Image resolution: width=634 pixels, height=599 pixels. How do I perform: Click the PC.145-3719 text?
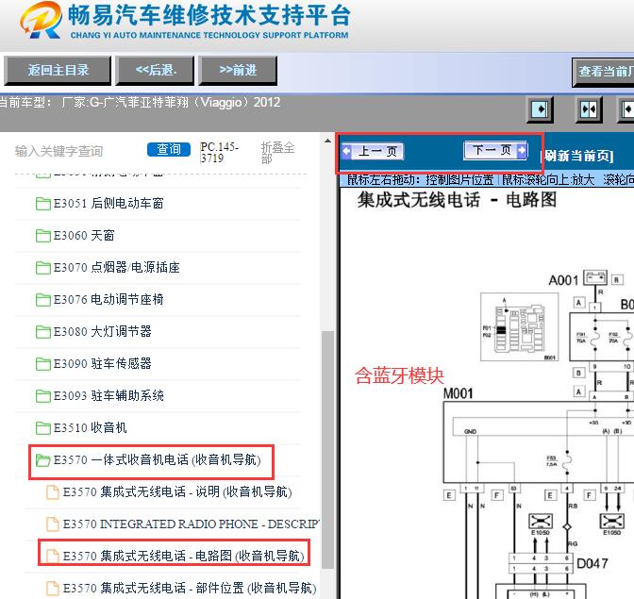(x=220, y=153)
